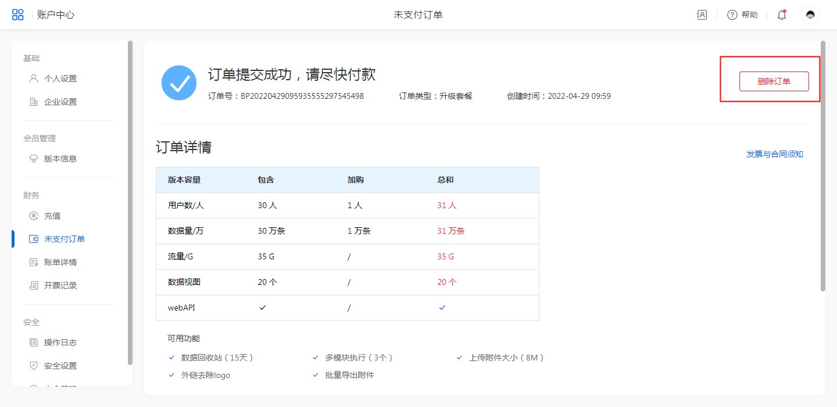
Task: Click the 企业设置 building icon
Action: tap(34, 102)
